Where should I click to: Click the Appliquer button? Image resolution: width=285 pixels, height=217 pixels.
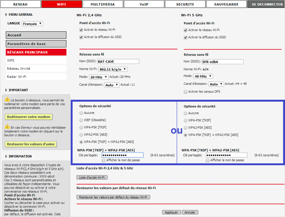coord(171,212)
